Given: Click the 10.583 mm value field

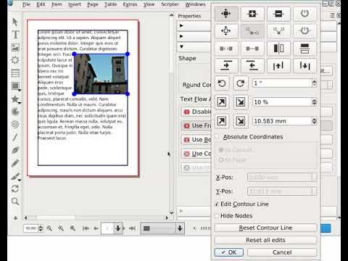Looking at the screenshot, I should coord(282,121).
